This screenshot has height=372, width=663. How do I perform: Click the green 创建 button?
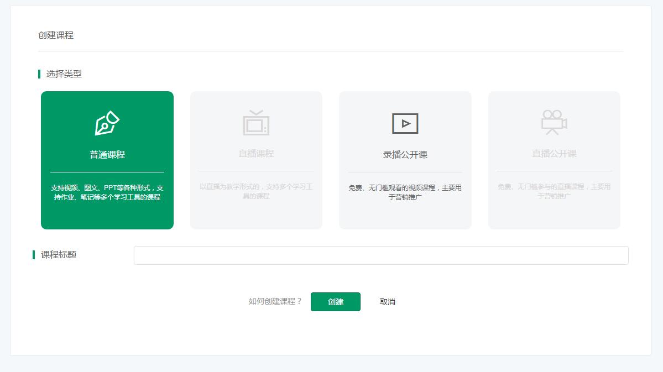click(335, 302)
